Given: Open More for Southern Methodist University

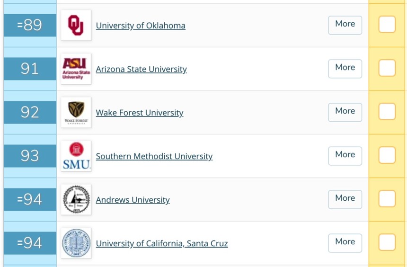Looking at the screenshot, I should tap(345, 156).
